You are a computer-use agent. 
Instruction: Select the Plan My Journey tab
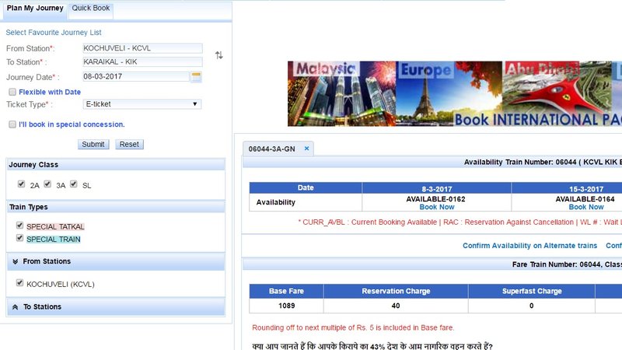click(33, 8)
